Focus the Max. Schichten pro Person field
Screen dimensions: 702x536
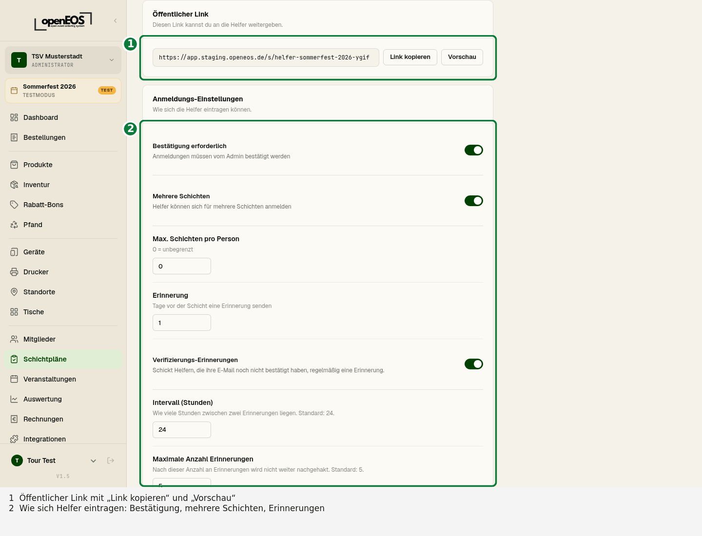[182, 266]
